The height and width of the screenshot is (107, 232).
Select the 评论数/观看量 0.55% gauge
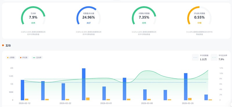pos(200,16)
